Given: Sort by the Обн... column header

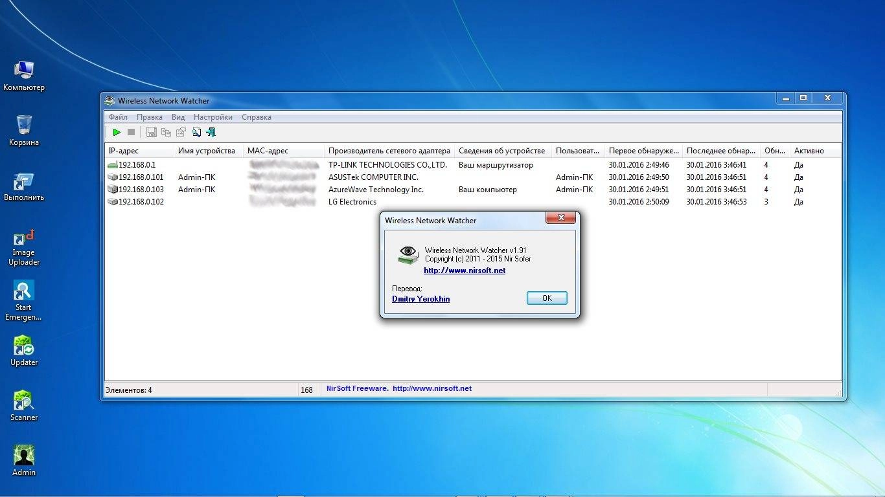Looking at the screenshot, I should 776,151.
